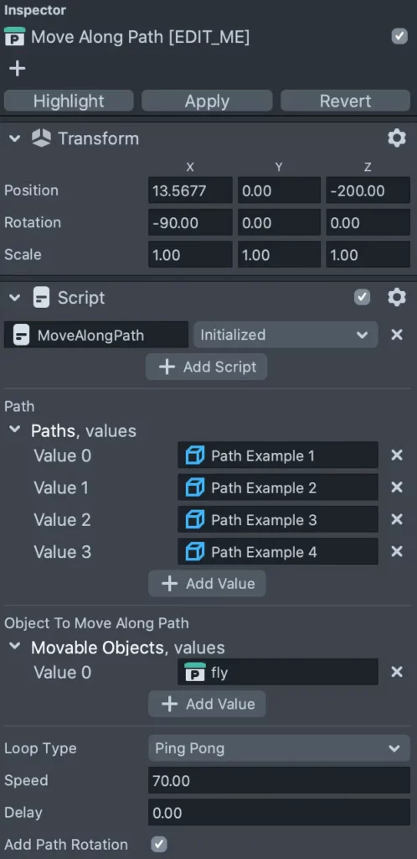Open the Script component settings gear

click(397, 298)
